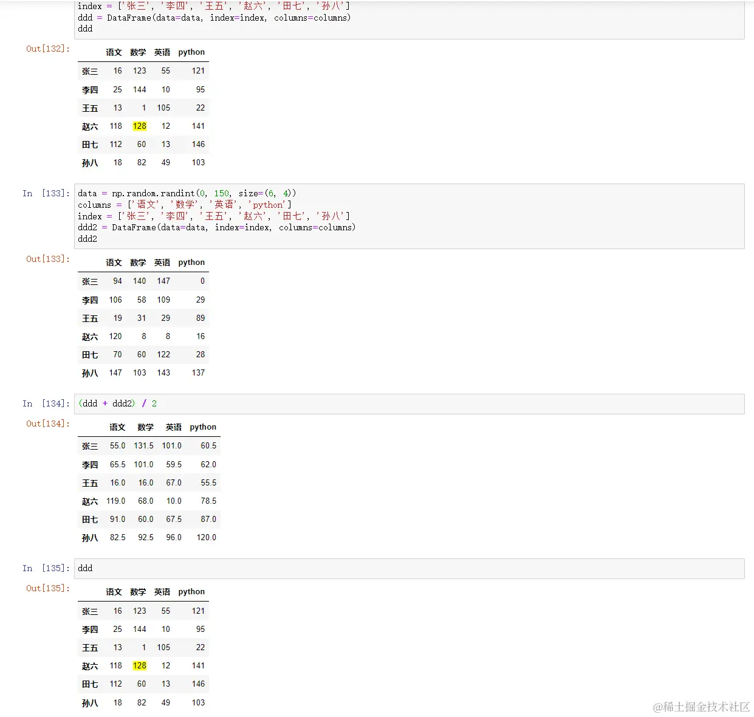Click np.random.randint line in In [133] cell
The width and height of the screenshot is (754, 717).
pos(187,193)
